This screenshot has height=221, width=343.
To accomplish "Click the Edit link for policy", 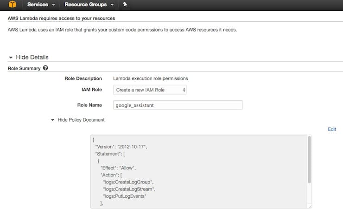I will pyautogui.click(x=332, y=129).
